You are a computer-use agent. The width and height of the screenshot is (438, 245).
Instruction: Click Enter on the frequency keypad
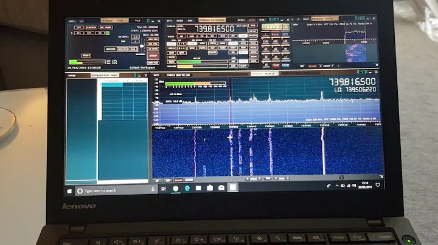point(286,65)
